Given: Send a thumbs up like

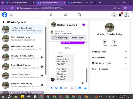Looking at the screenshot, I should [85, 88].
